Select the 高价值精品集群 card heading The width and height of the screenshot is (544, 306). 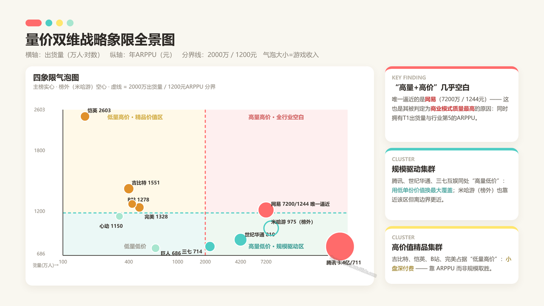[417, 247]
